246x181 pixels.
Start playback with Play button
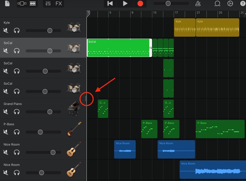(125, 3)
